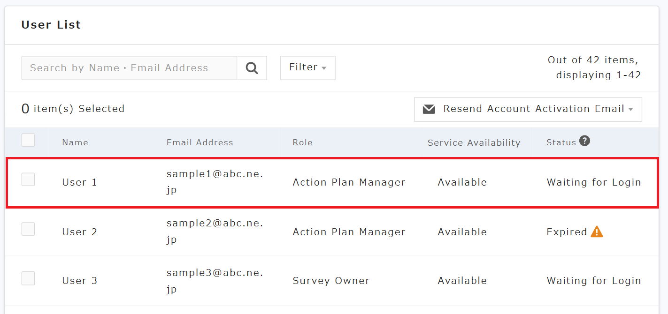Expand Resend Account Activation Email dropdown arrow
The image size is (668, 314).
click(x=631, y=110)
